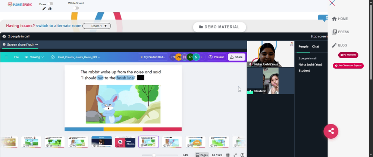Open Screen share options ellipsis
Screen dimensions: 373x157
click(37, 44)
